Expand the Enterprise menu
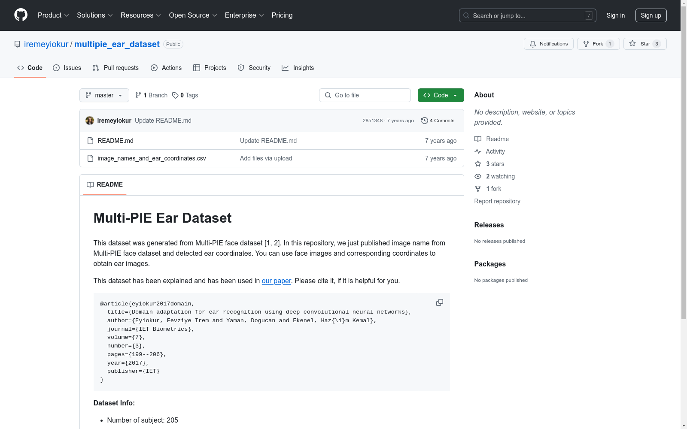The image size is (687, 429). [244, 15]
